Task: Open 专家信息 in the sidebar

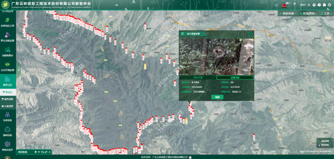Action: tap(7, 116)
